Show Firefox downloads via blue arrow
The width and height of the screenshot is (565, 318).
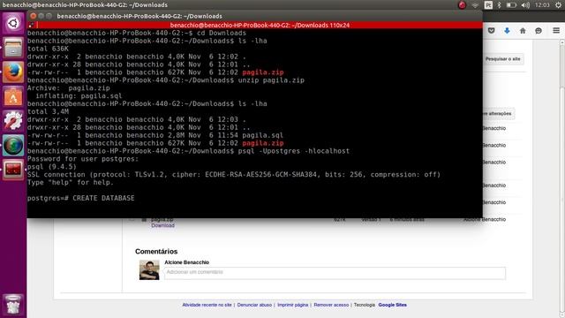[x=507, y=31]
